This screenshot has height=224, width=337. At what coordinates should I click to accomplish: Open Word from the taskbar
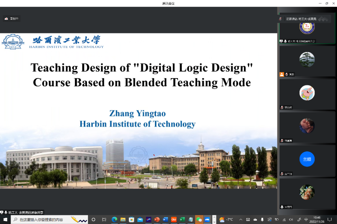point(165,220)
